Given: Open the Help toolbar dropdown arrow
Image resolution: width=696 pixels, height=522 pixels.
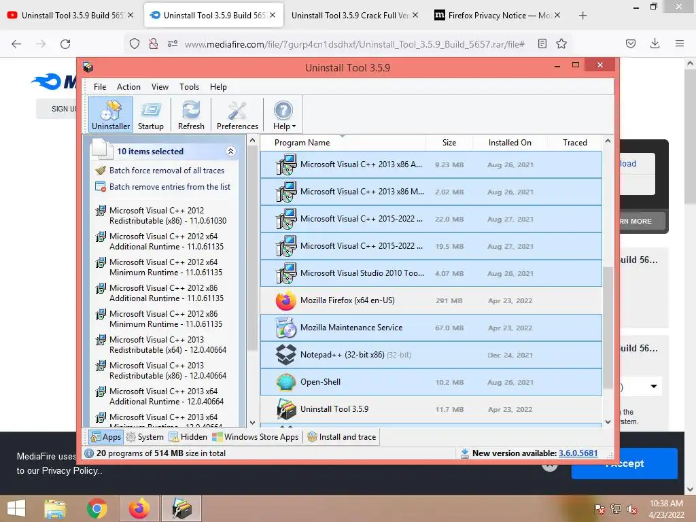Looking at the screenshot, I should tap(294, 127).
